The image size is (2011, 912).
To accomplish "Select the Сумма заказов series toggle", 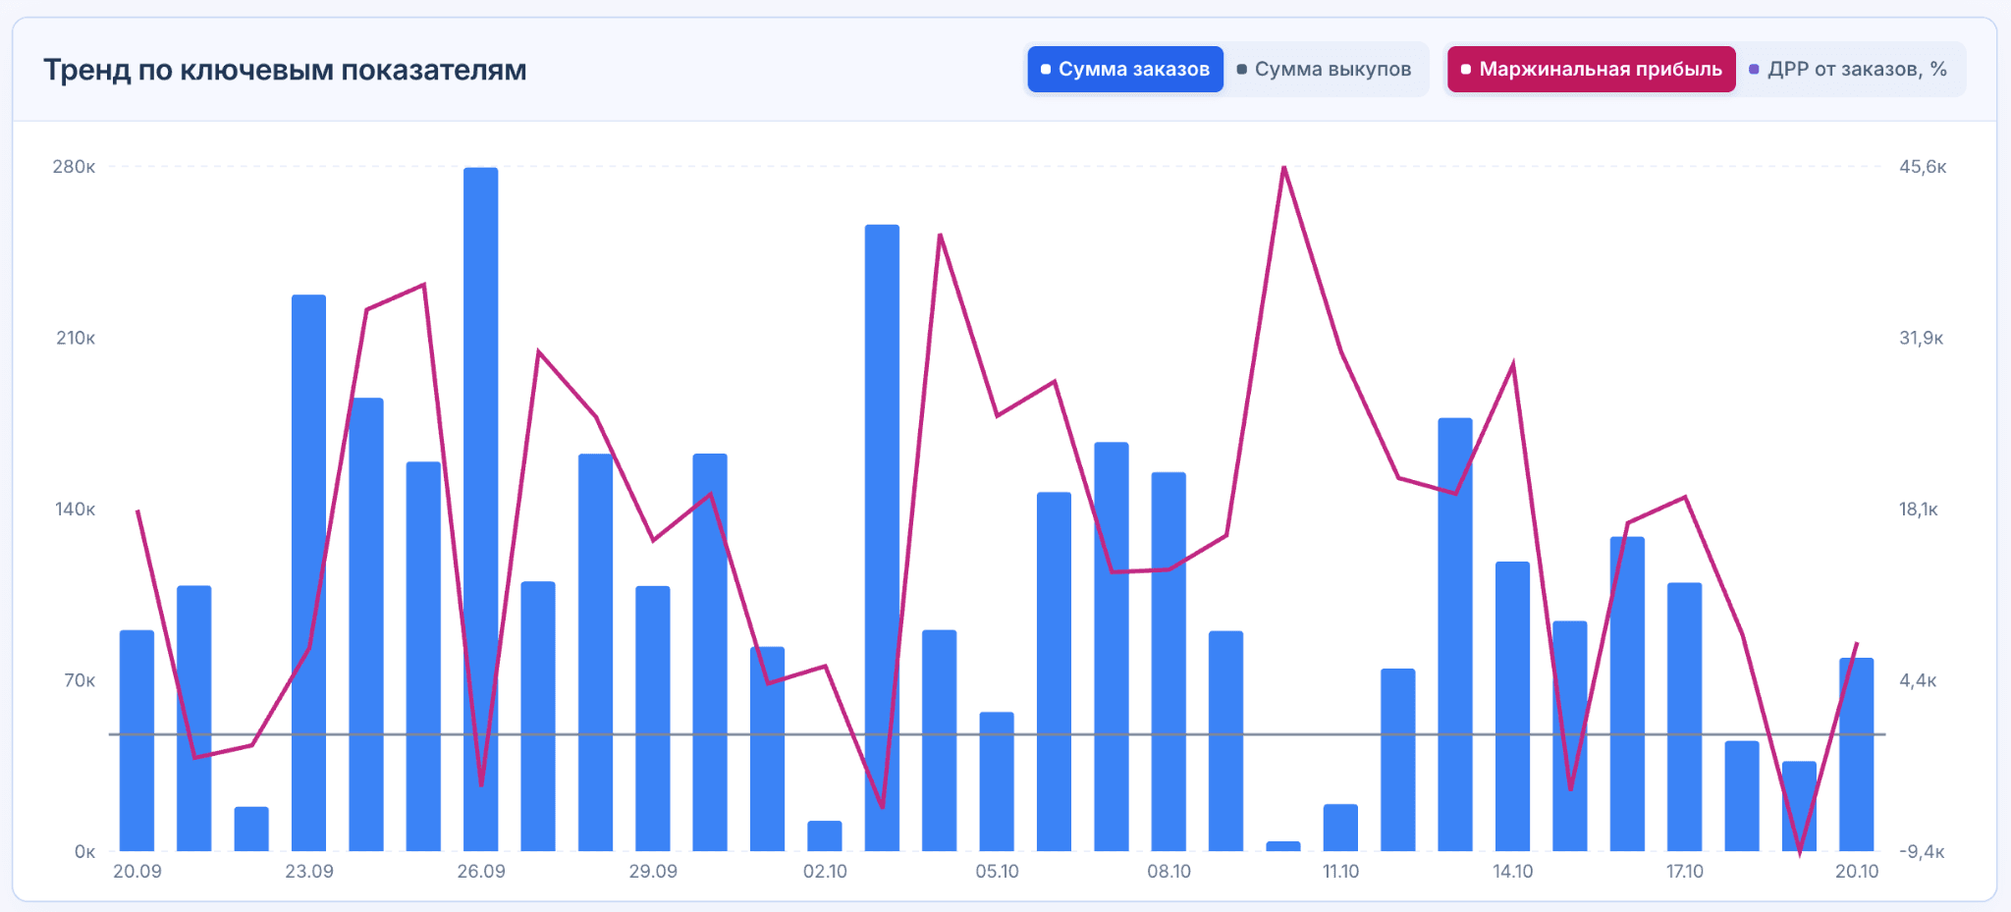I will click(1125, 70).
